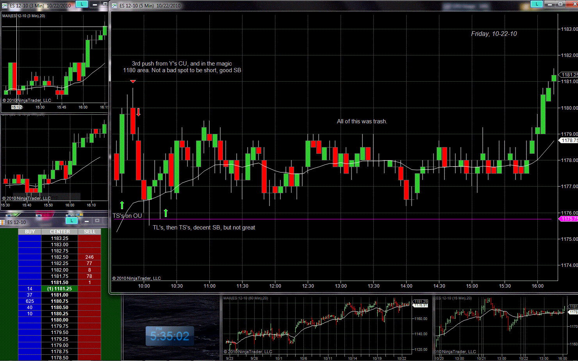Select the current price row (1) 1181.25
578x361 pixels.
tap(60, 289)
